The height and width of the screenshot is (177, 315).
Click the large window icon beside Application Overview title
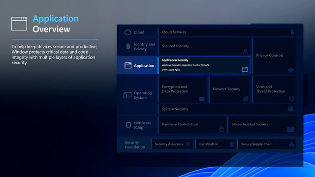[19, 24]
